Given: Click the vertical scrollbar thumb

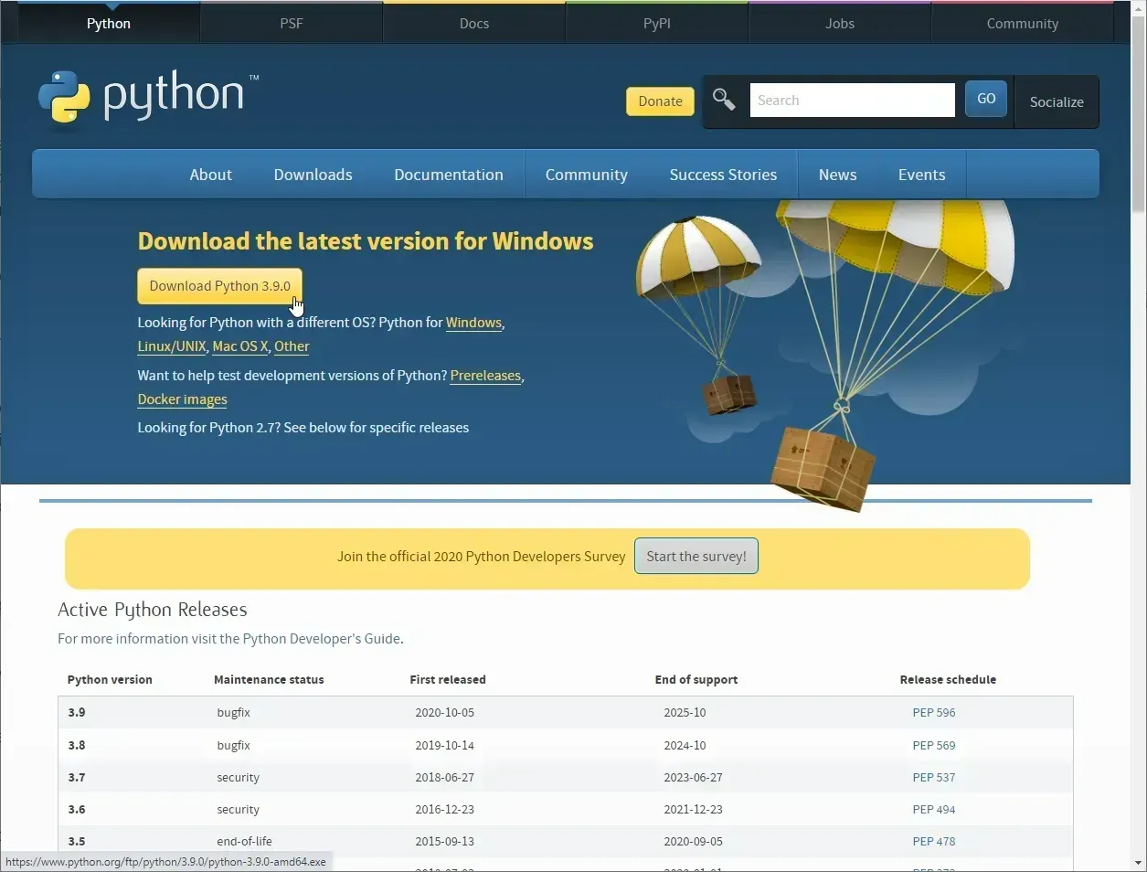Looking at the screenshot, I should pos(1139,115).
